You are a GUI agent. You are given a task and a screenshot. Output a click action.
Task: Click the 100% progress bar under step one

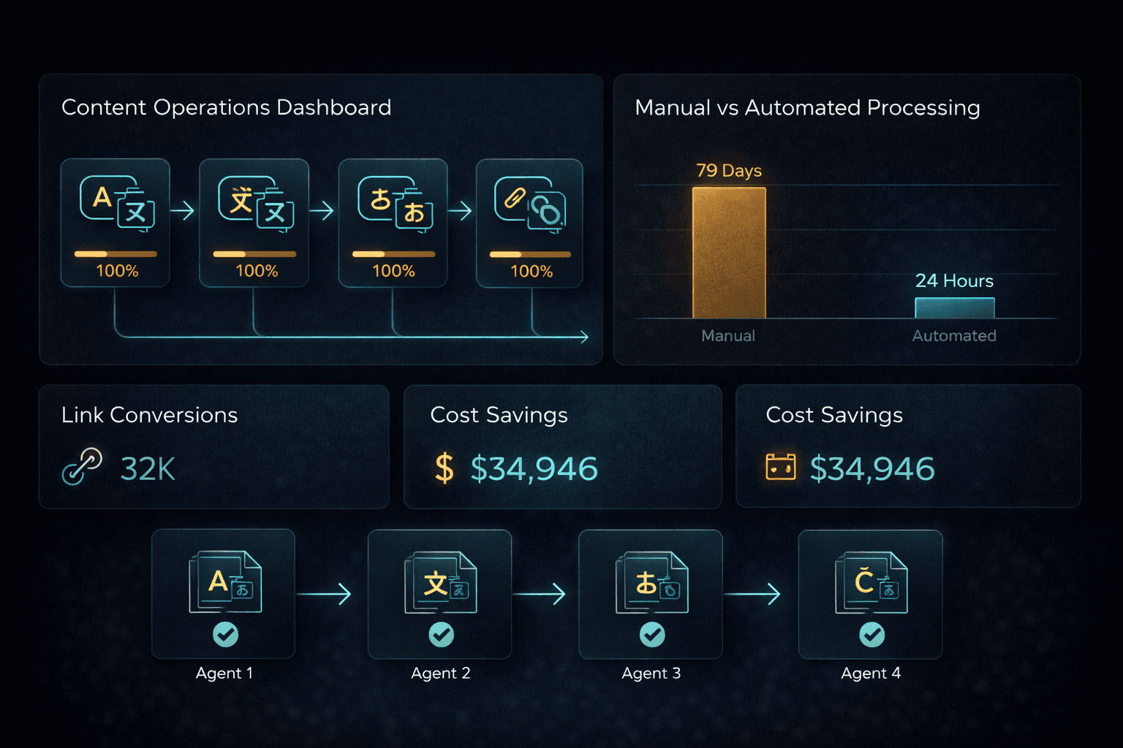(x=115, y=254)
